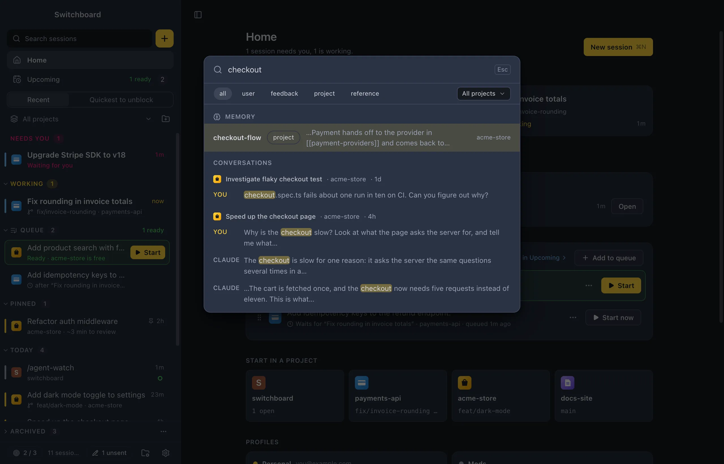Viewport: 724px width, 464px height.
Task: Expand the ARCHIVED section
Action: click(x=6, y=431)
